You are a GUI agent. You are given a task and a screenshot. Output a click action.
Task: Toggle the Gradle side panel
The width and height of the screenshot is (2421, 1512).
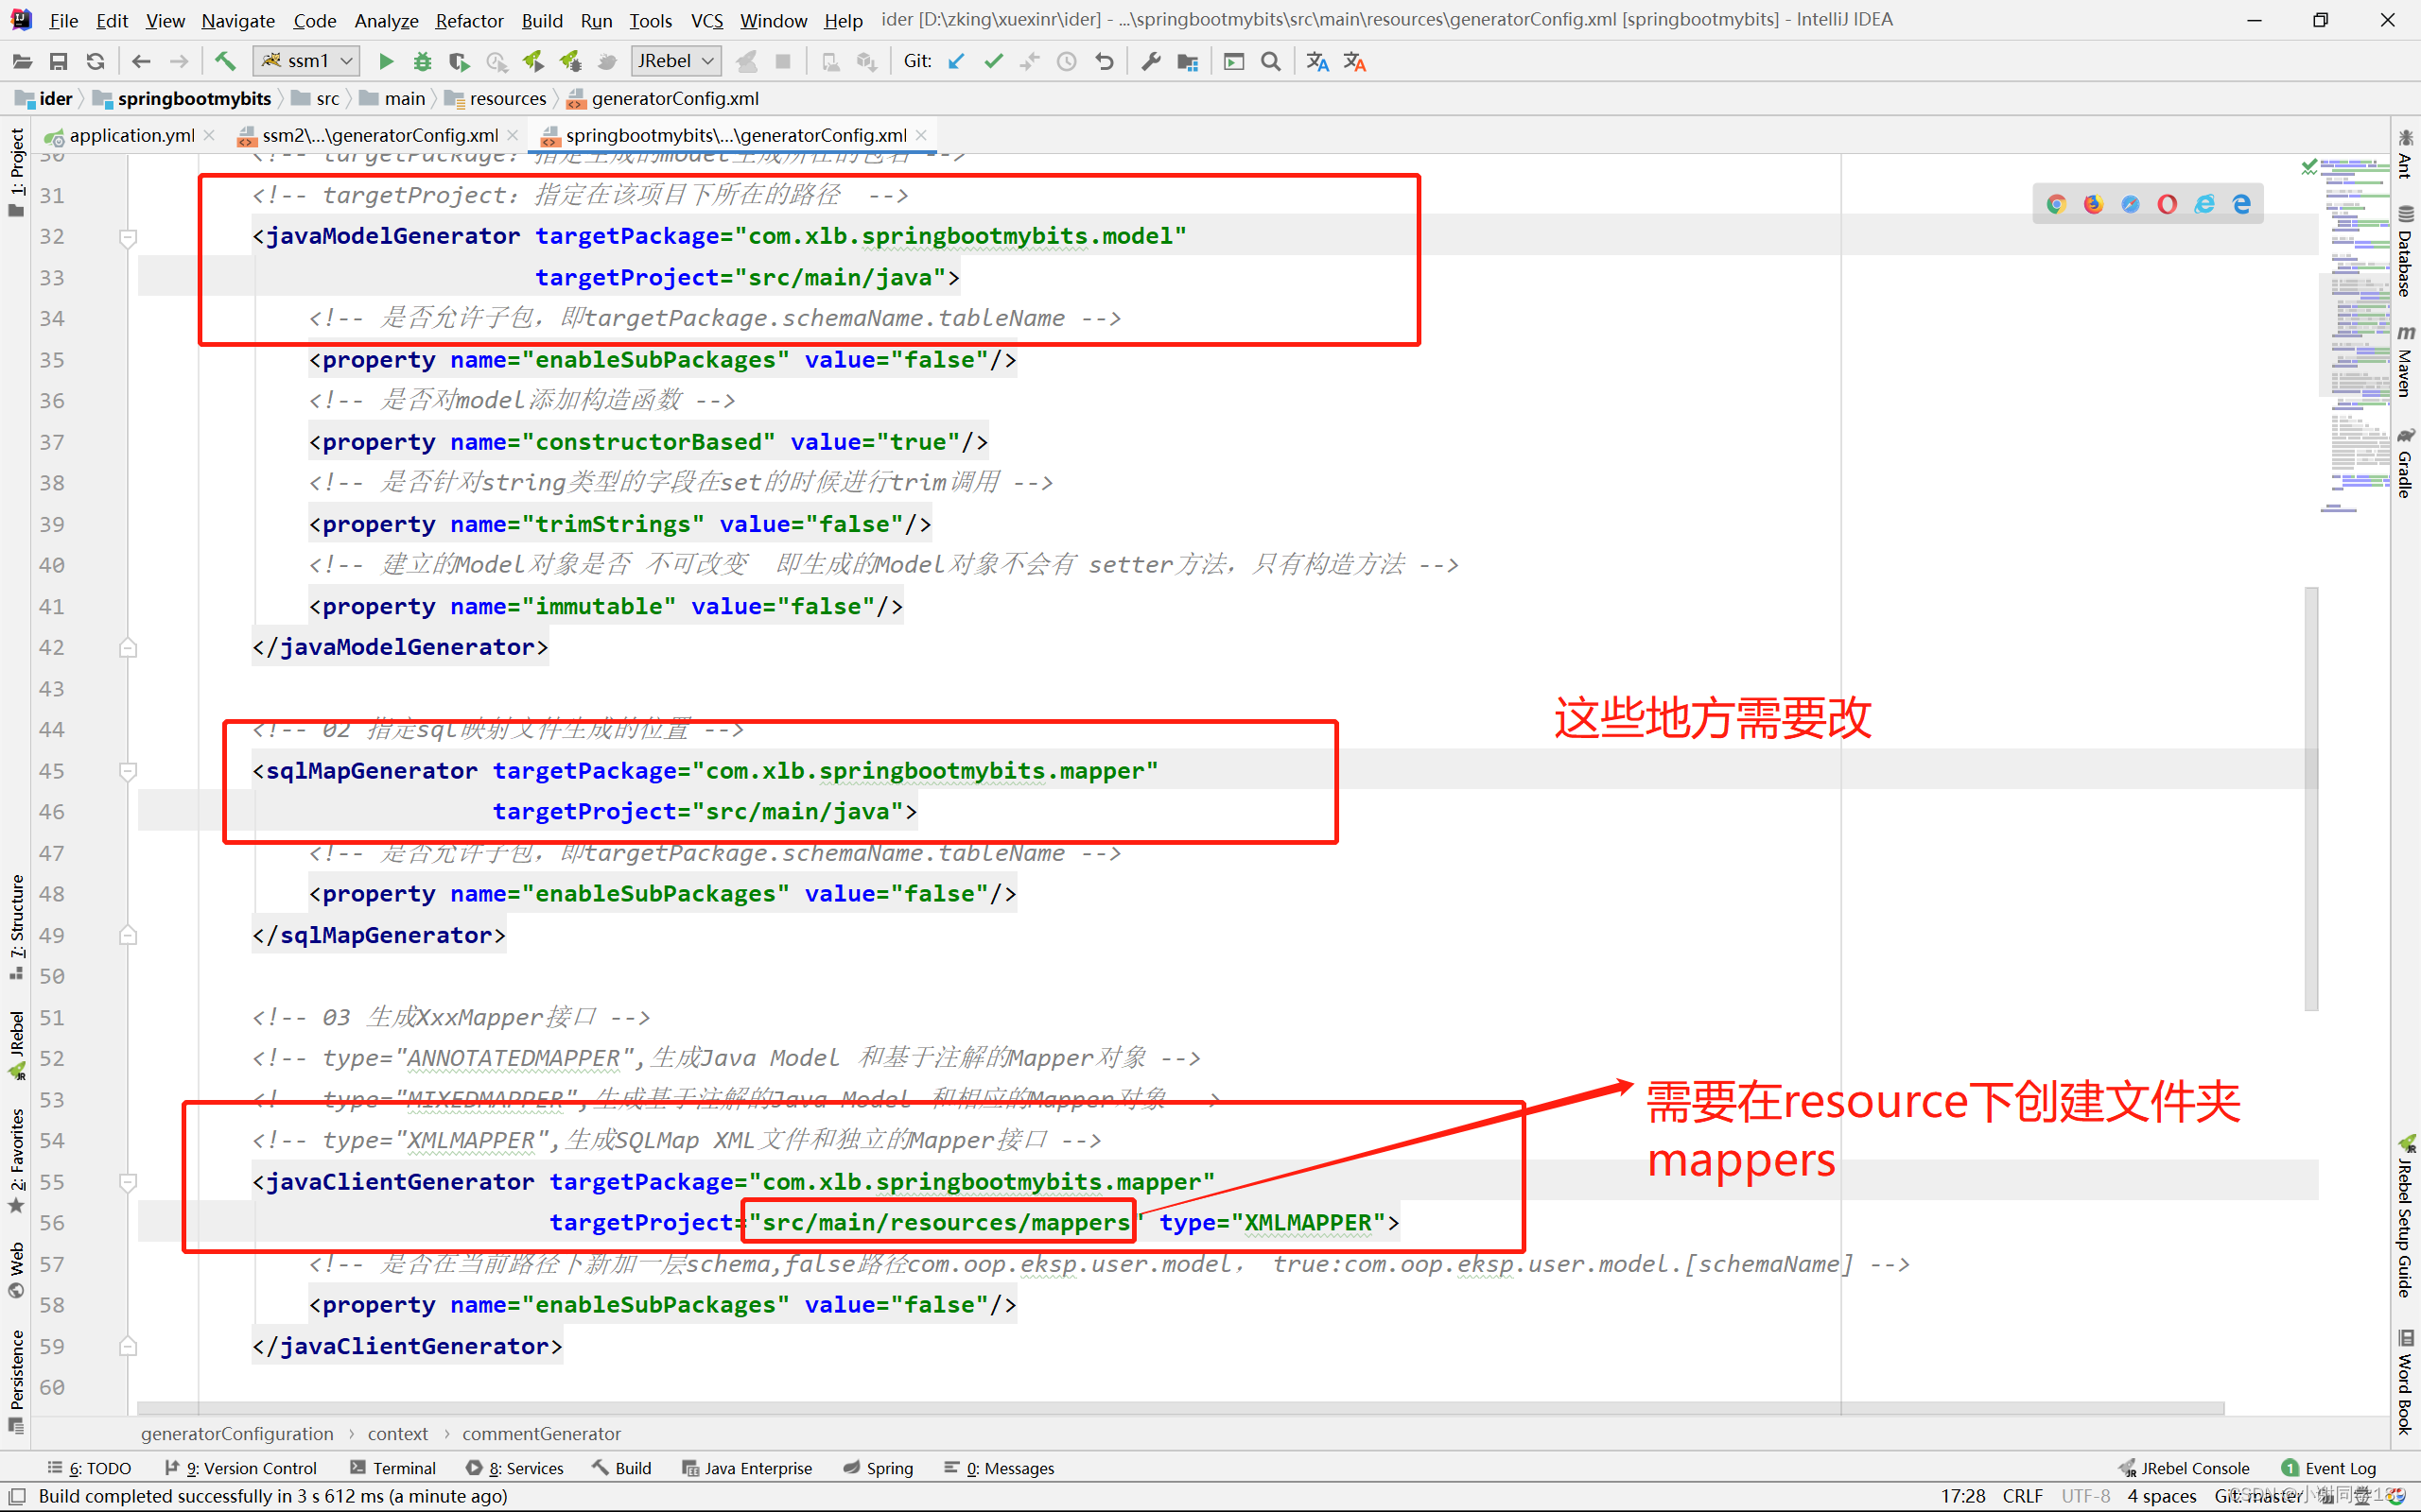[2405, 463]
